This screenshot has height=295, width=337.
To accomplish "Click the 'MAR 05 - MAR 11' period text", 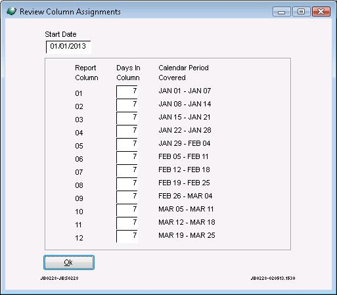I will 186,209.
